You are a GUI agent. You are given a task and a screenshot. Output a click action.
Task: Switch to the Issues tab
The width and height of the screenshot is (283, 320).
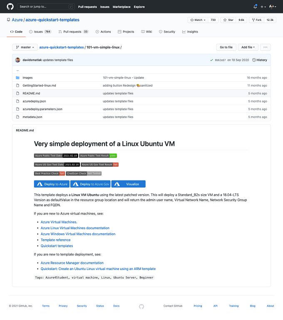[40, 32]
